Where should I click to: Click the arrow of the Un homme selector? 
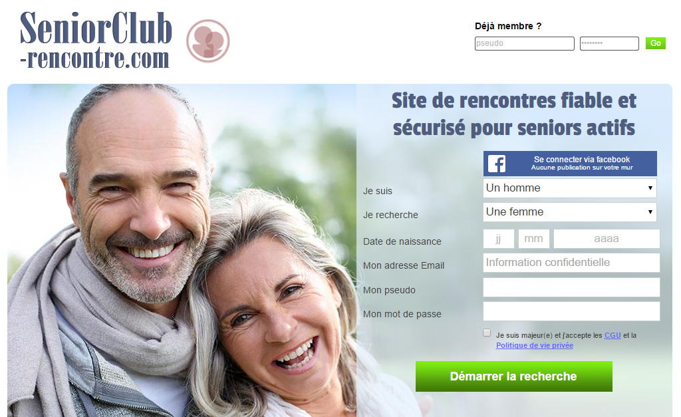coord(650,188)
